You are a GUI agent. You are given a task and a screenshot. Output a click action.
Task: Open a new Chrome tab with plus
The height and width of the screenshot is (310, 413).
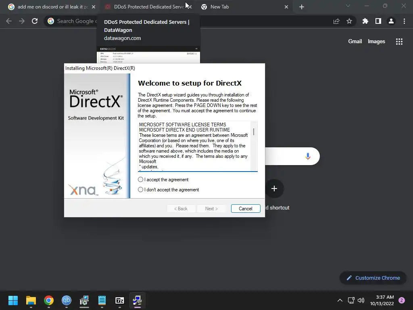tap(302, 7)
